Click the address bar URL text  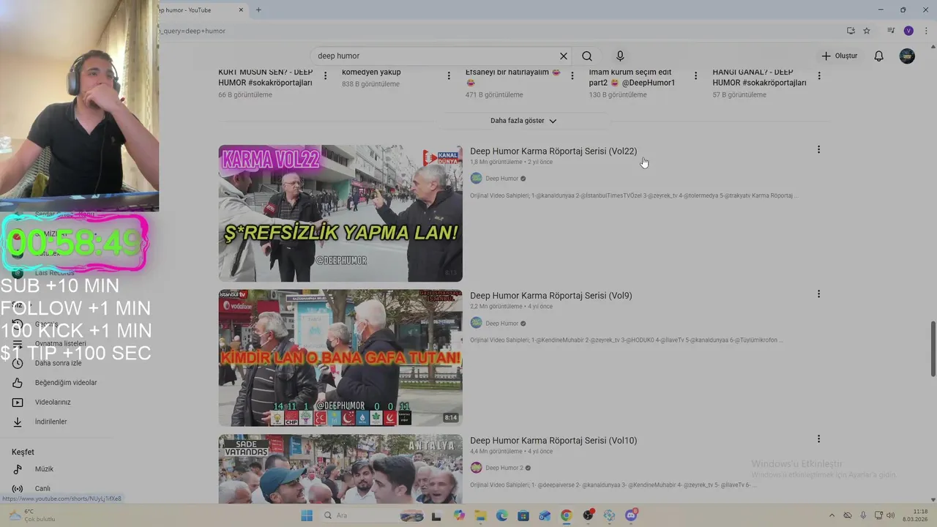(x=194, y=31)
